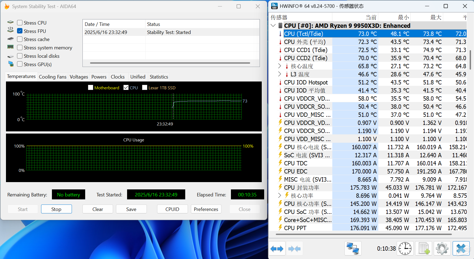Expand the 核心温度 sensor subtree
This screenshot has width=474, height=259.
(x=280, y=66)
